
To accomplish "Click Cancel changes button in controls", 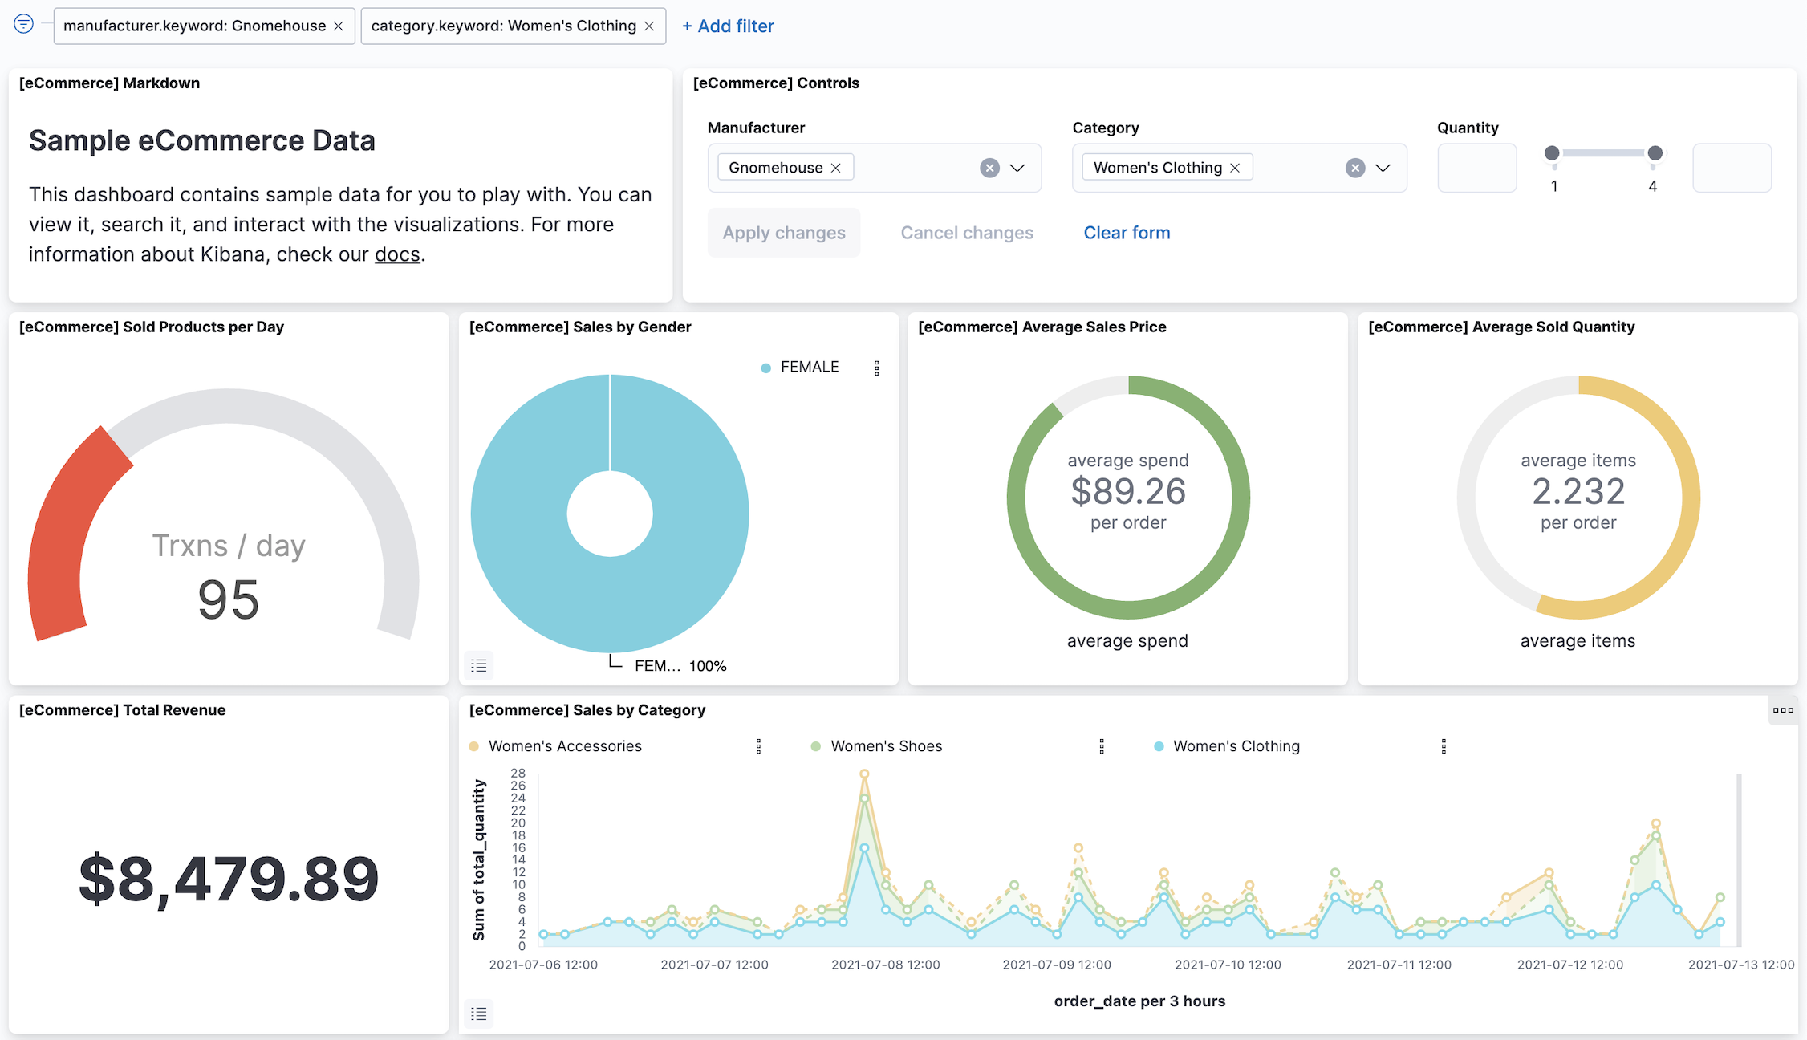I will click(x=967, y=232).
